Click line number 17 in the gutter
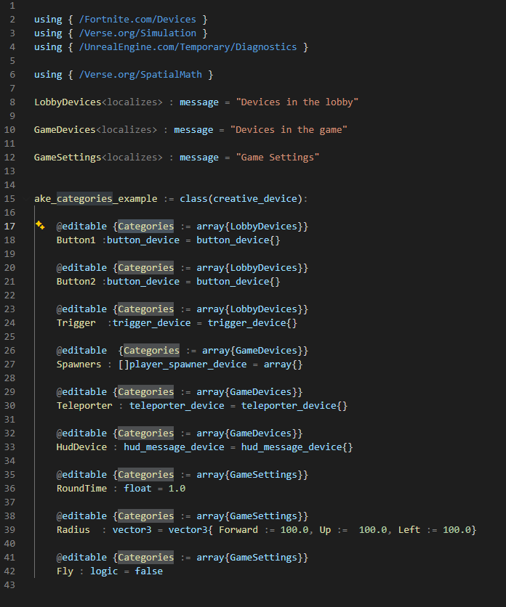 9,227
